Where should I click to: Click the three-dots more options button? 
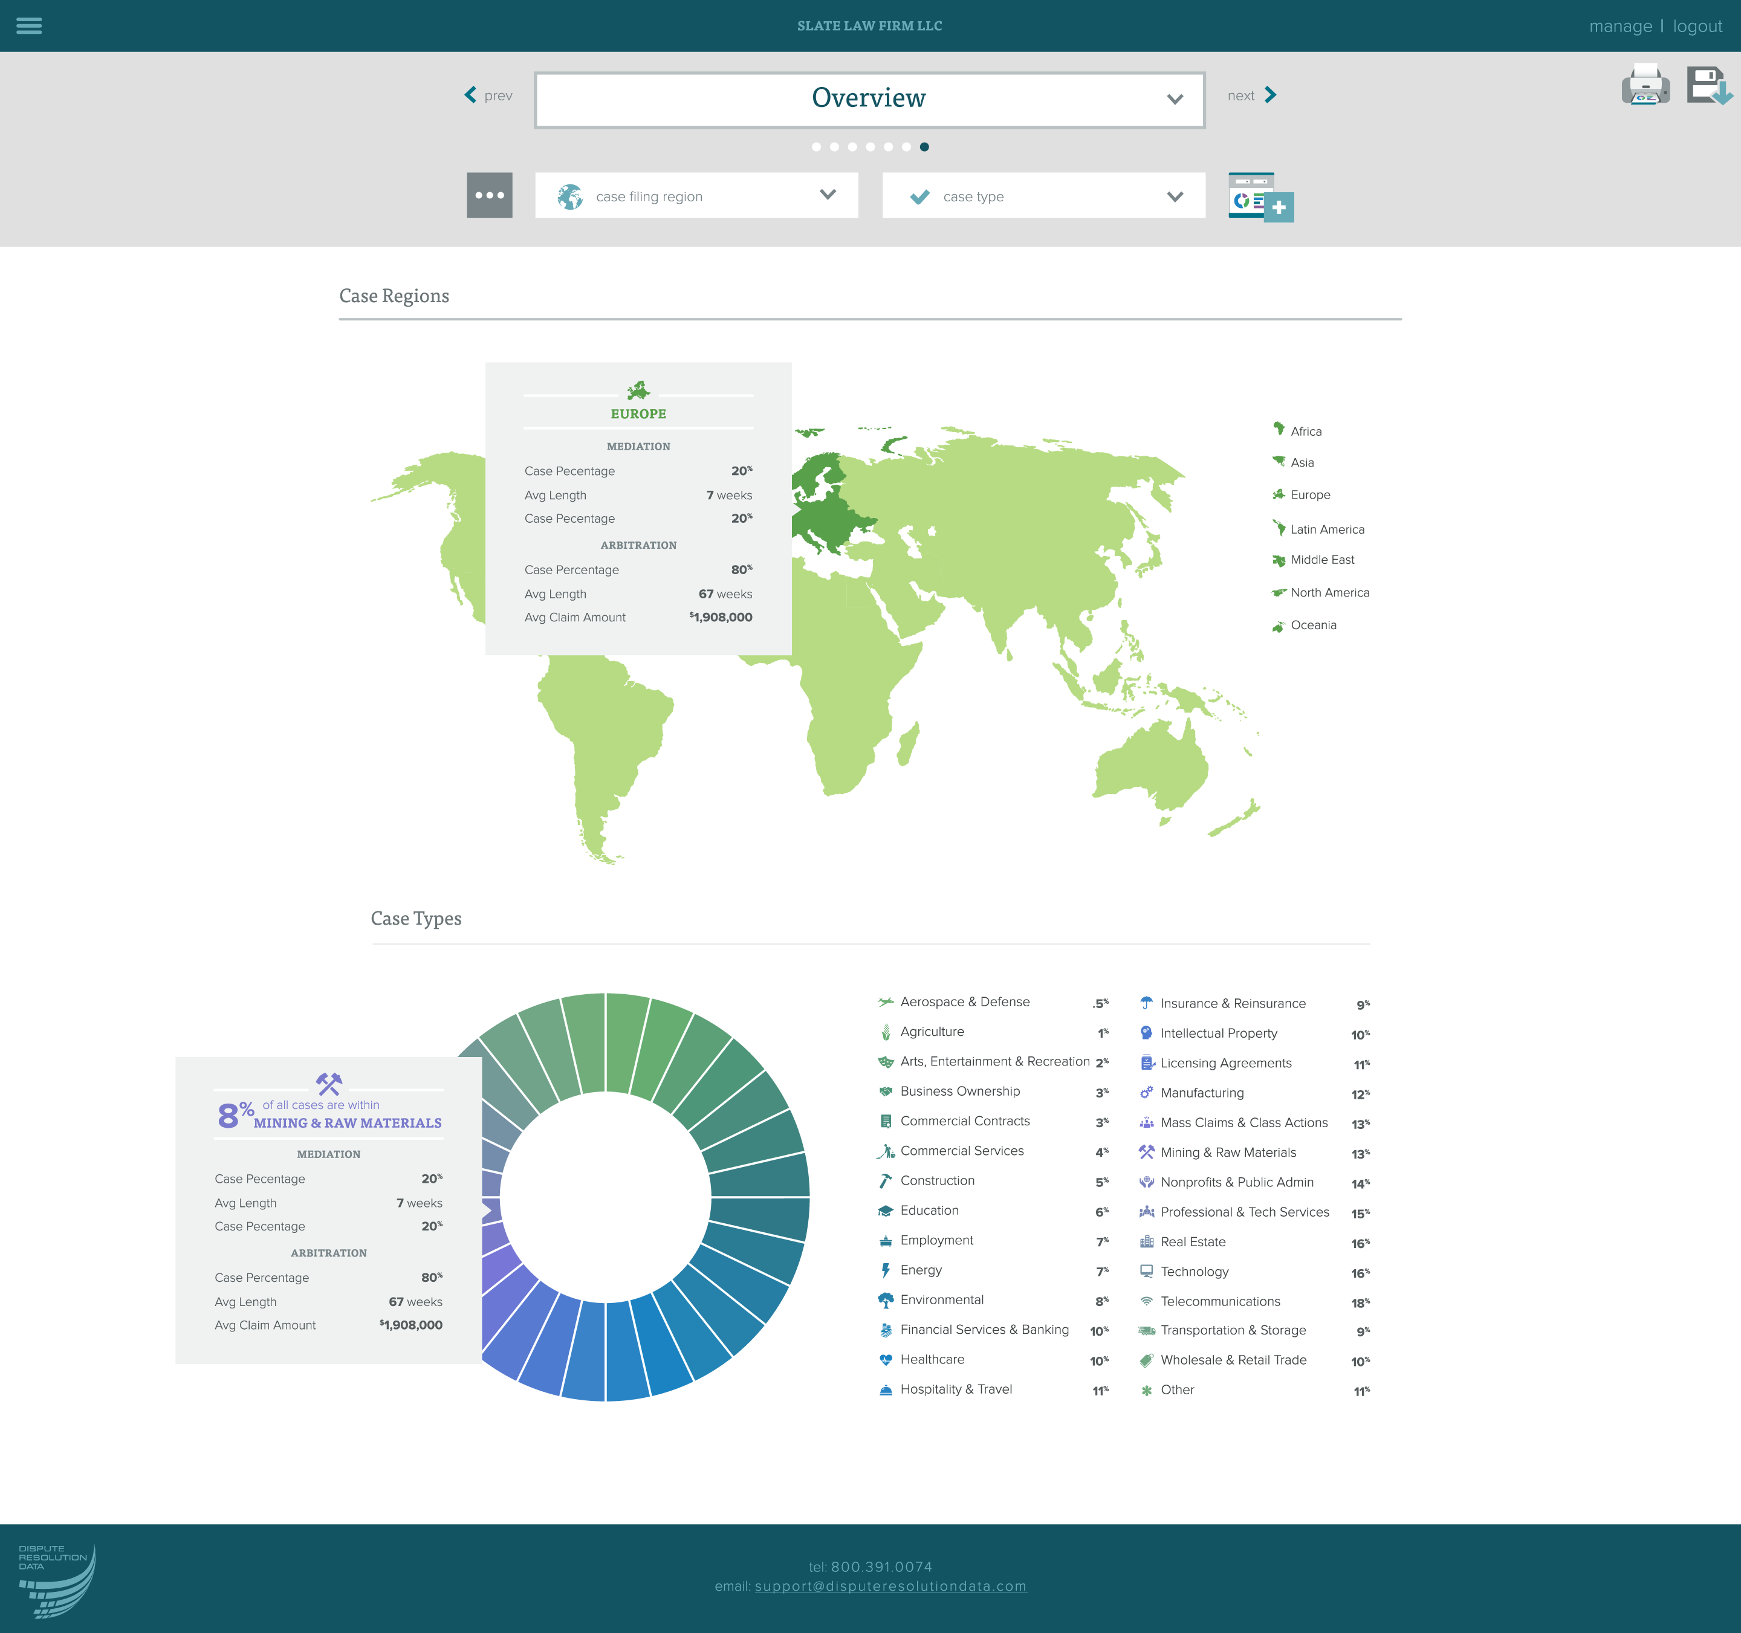point(490,195)
